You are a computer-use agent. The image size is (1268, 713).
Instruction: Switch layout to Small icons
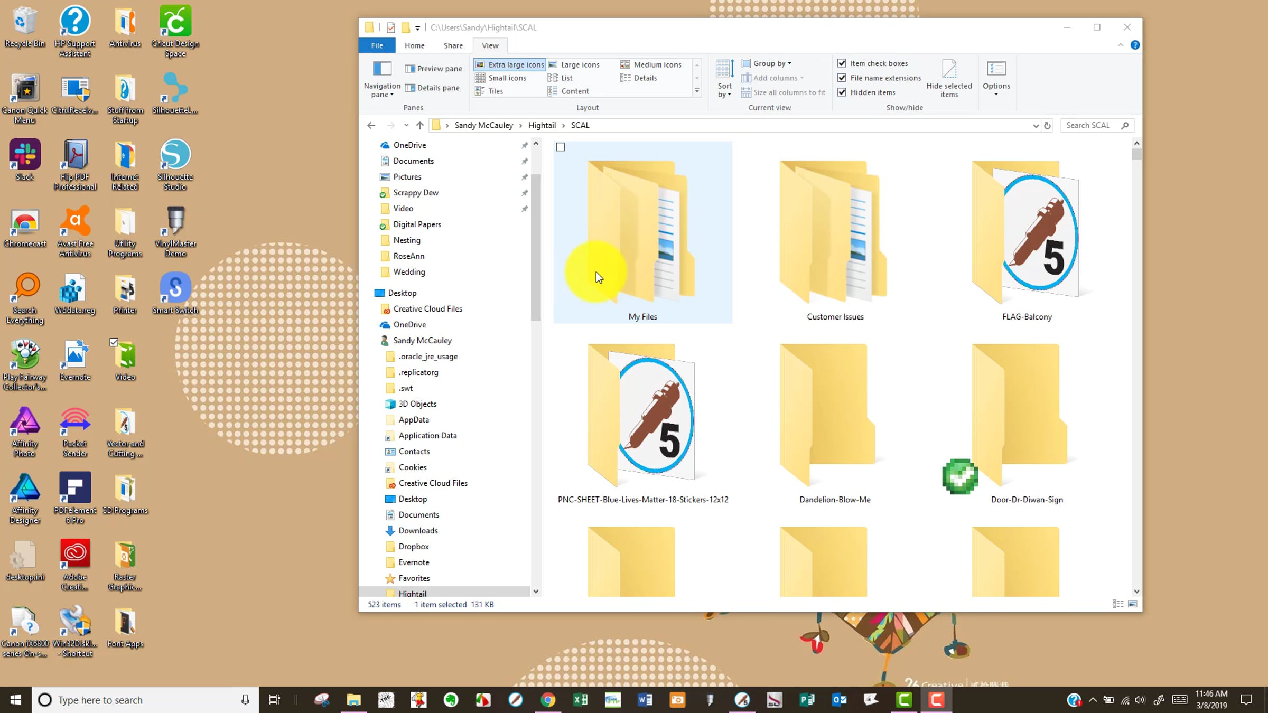(x=501, y=78)
